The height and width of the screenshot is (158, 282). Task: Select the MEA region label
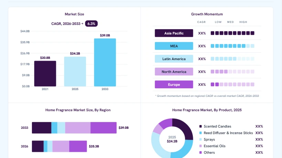(174, 46)
